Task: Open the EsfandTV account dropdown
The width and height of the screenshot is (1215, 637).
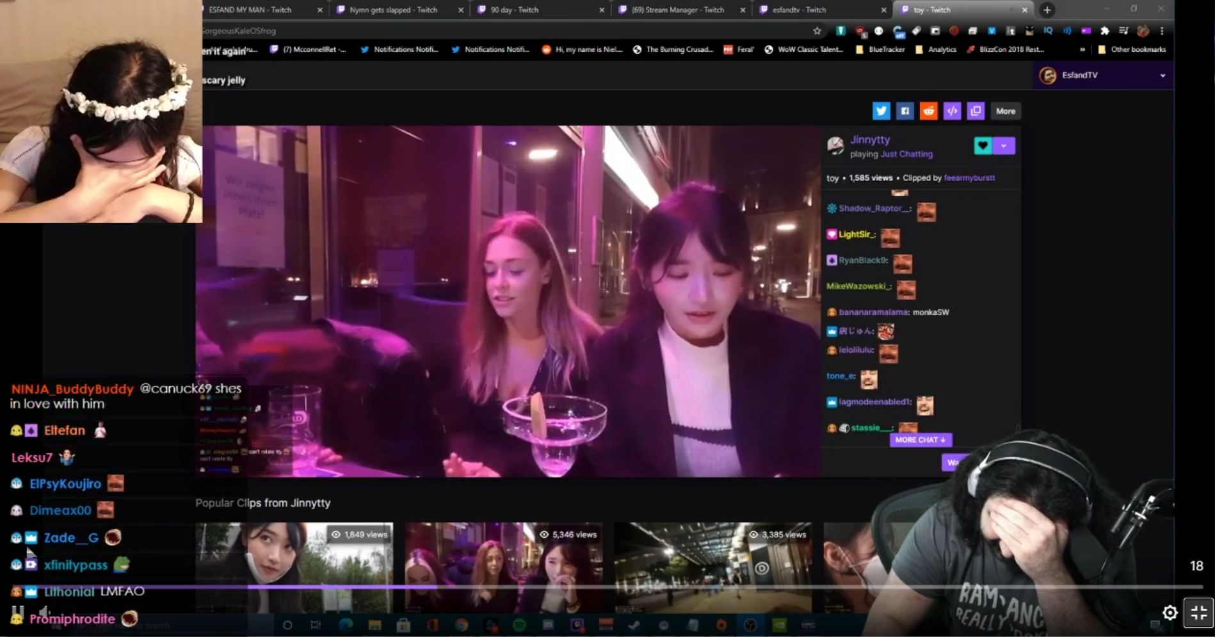Action: point(1162,76)
